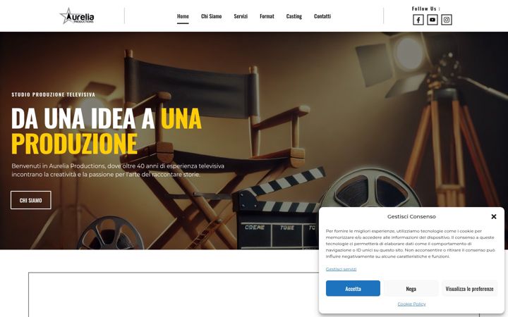The image size is (508, 317).
Task: Accept cookies with the Accetta button
Action: pyautogui.click(x=353, y=289)
